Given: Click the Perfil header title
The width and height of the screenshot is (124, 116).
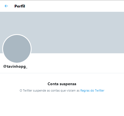Looking at the screenshot, I should click(x=20, y=6).
